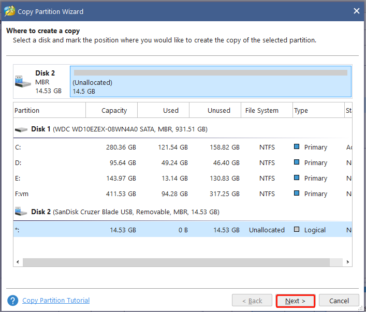This screenshot has width=366, height=312.
Task: Click the 280.36 GB capacity cell
Action: [x=121, y=147]
